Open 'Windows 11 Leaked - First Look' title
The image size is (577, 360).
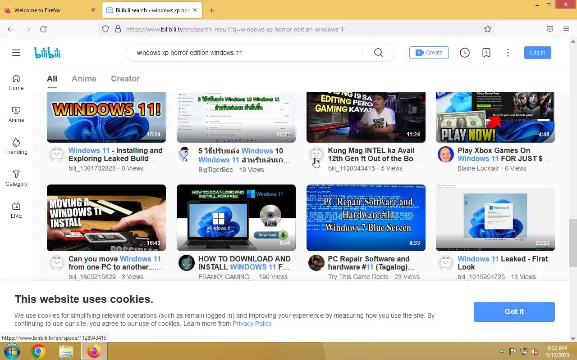pos(503,263)
